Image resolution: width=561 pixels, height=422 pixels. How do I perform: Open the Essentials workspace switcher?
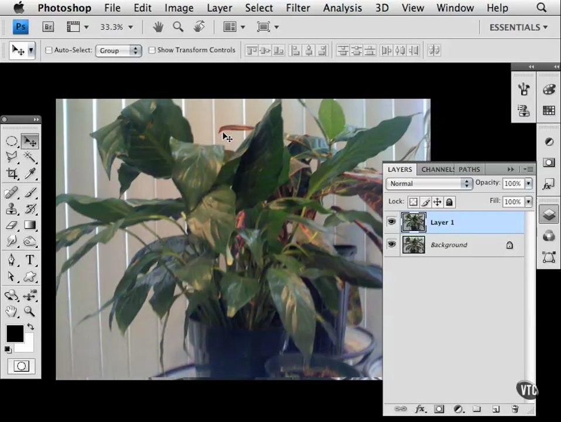tap(518, 27)
